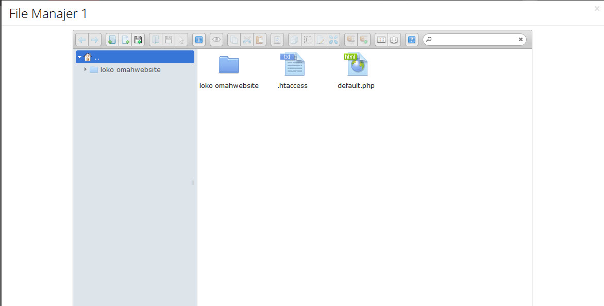Open the Get info toolbar button

point(199,40)
